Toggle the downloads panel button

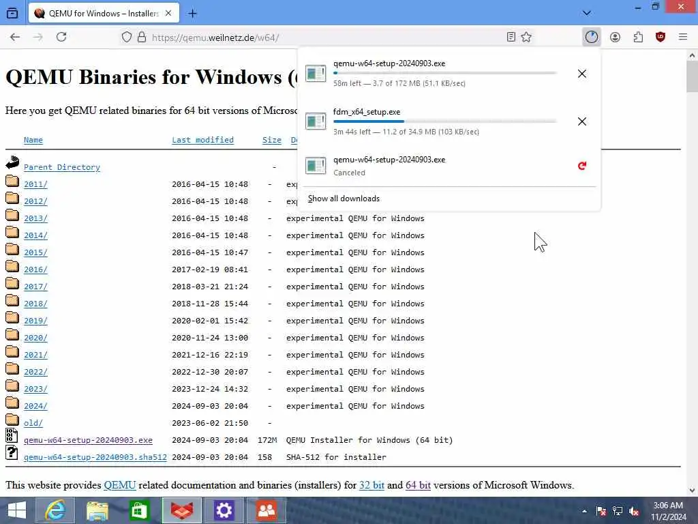coord(592,37)
